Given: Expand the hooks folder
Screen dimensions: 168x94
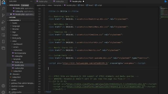Looking at the screenshot, I should pos(15,23).
